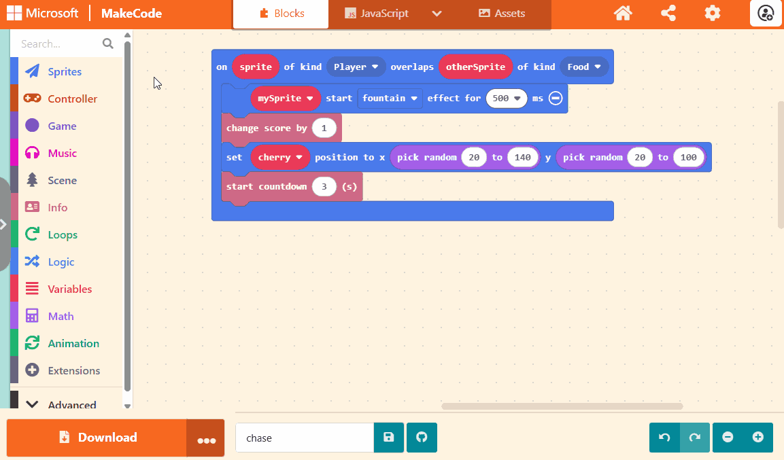Edit the project name field
Image resolution: width=784 pixels, height=460 pixels.
305,438
